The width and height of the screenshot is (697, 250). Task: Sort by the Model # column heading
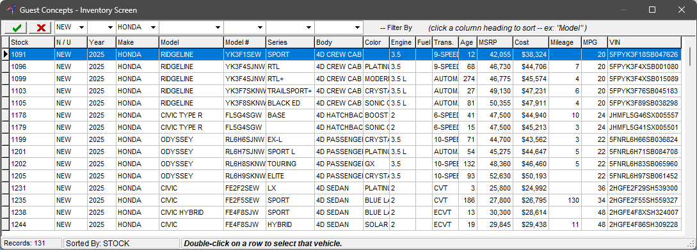245,42
